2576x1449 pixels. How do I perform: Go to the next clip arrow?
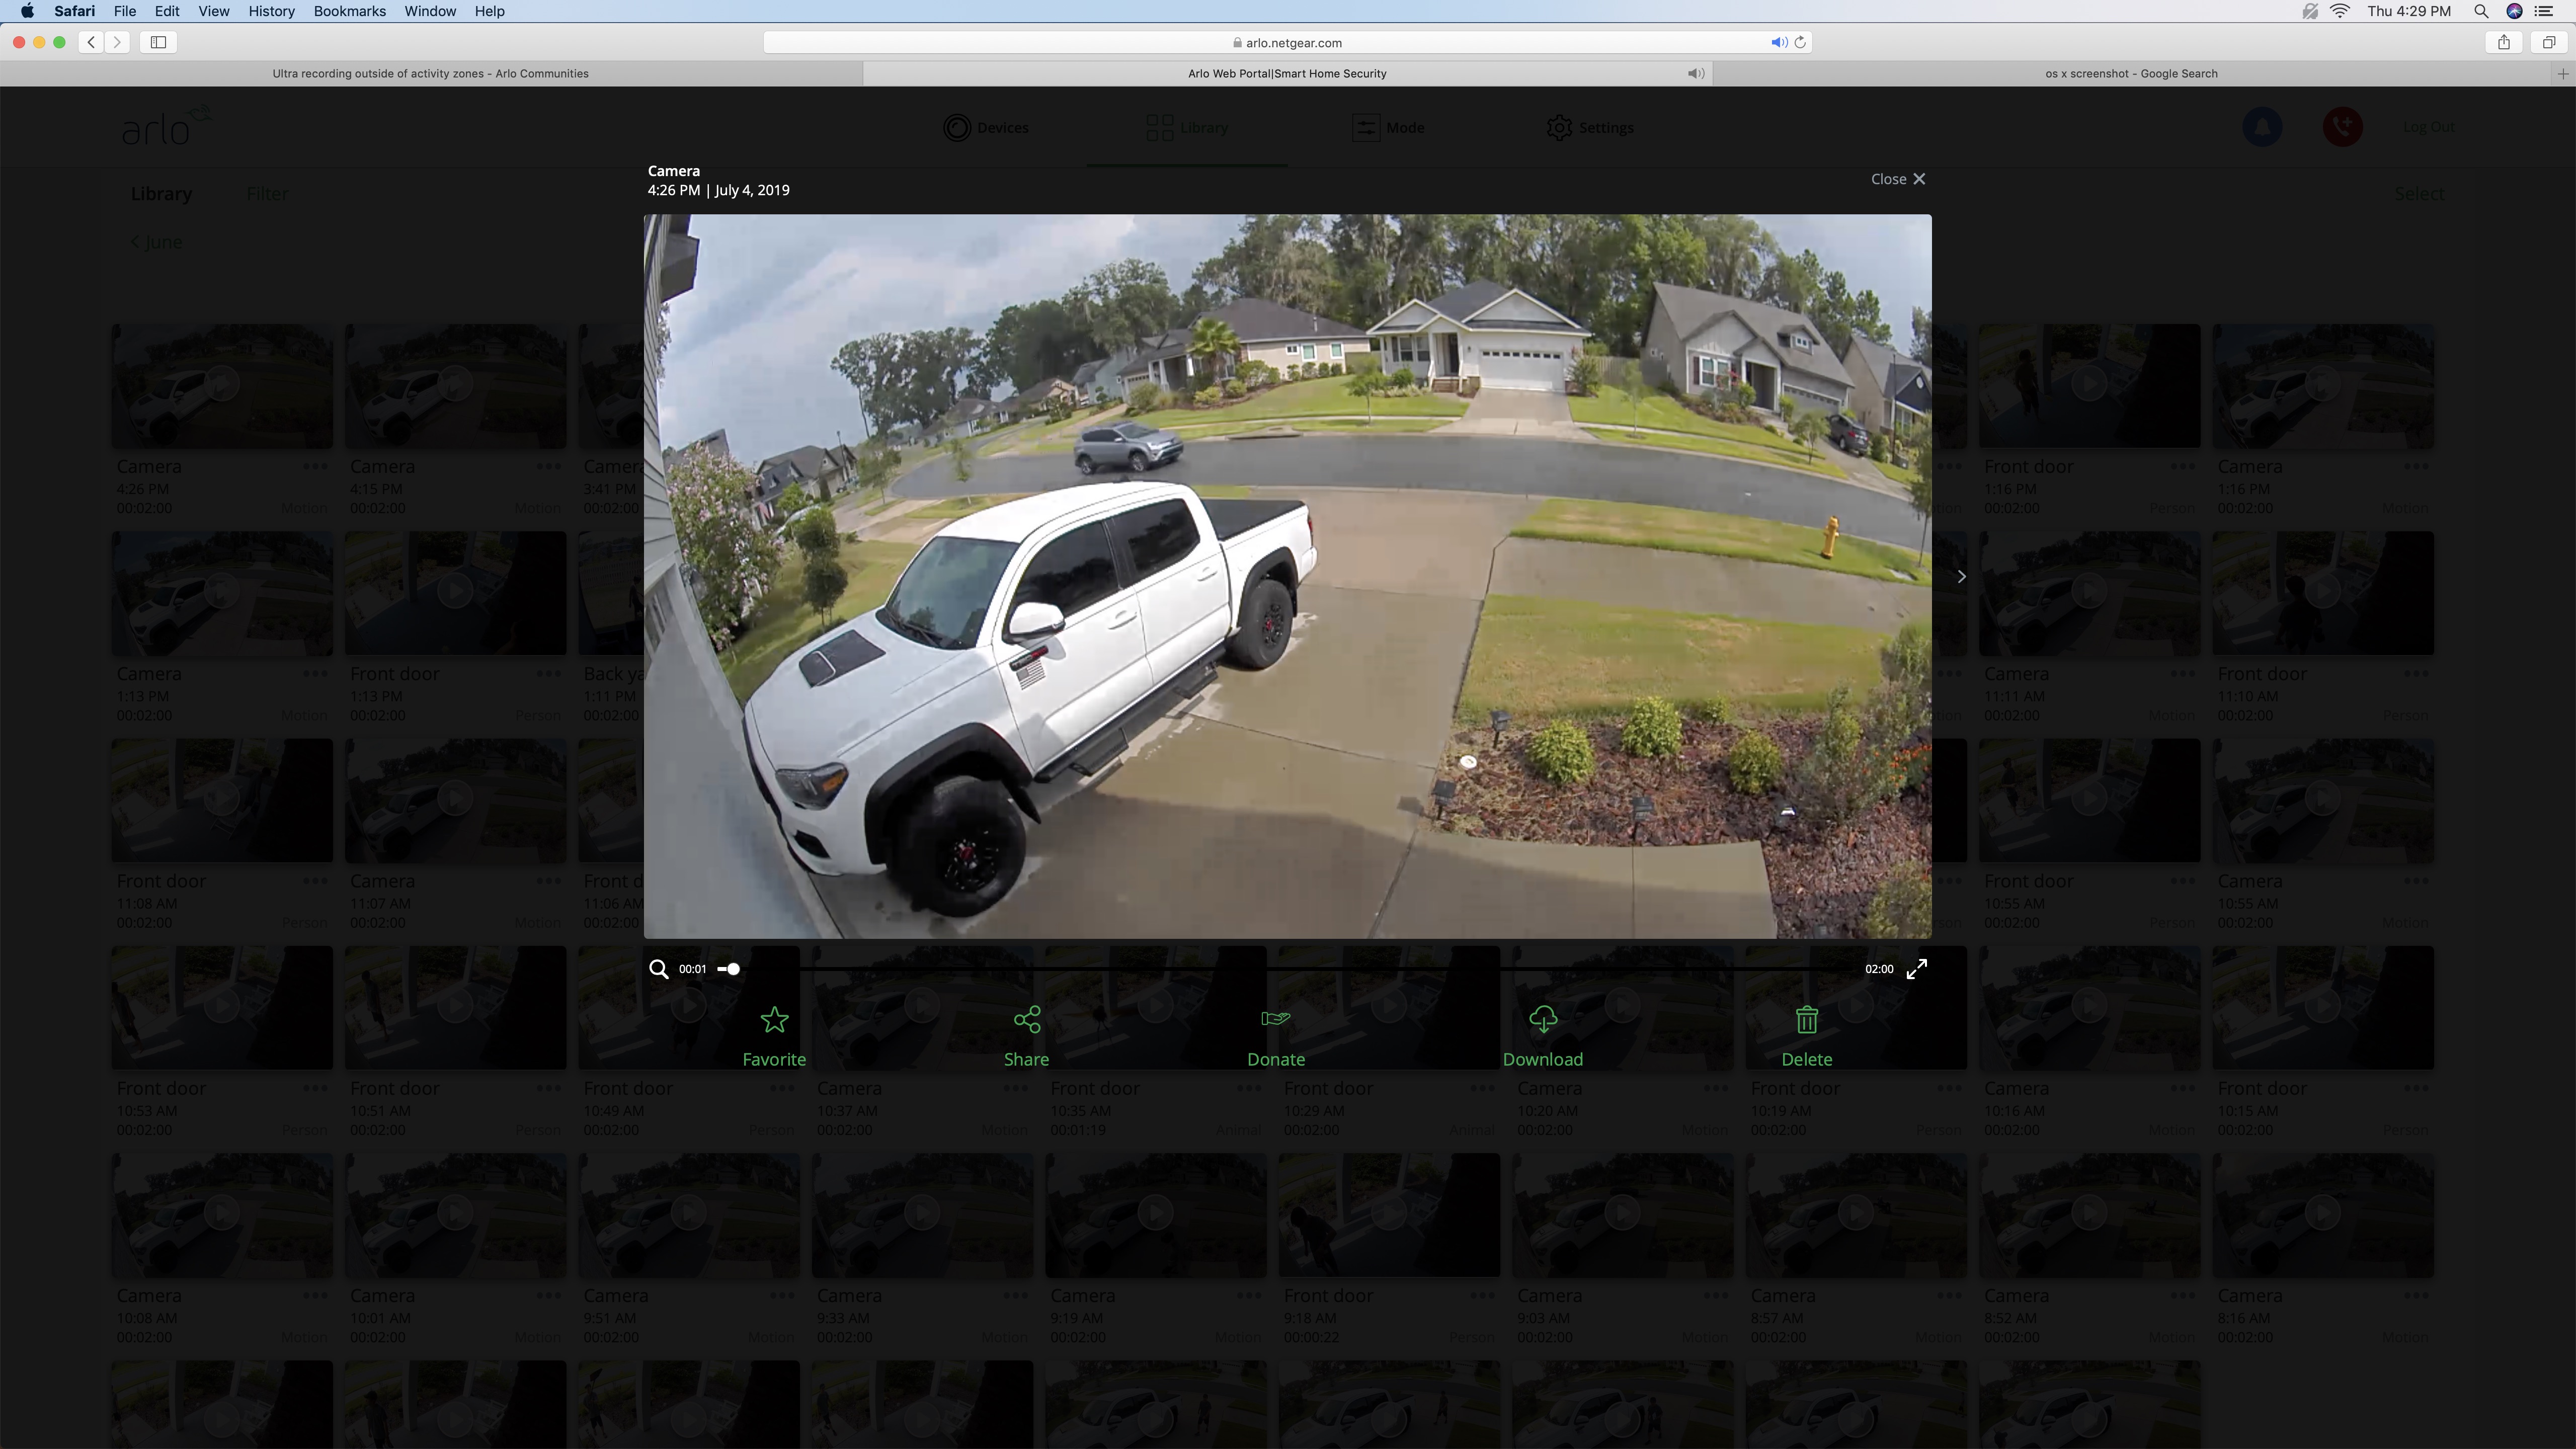[1961, 576]
